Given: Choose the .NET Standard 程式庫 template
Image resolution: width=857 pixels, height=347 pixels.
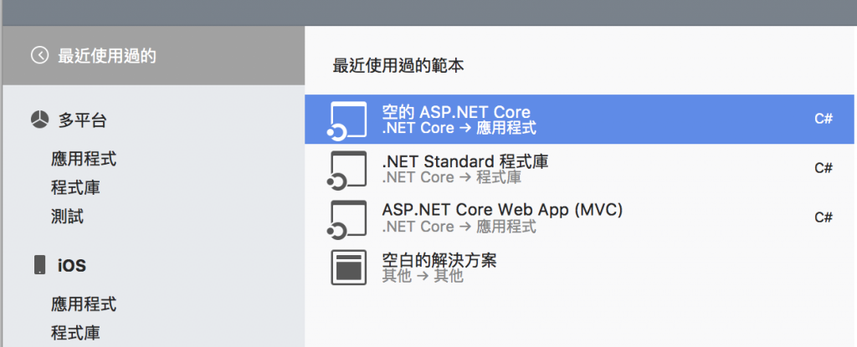Looking at the screenshot, I should pos(581,169).
